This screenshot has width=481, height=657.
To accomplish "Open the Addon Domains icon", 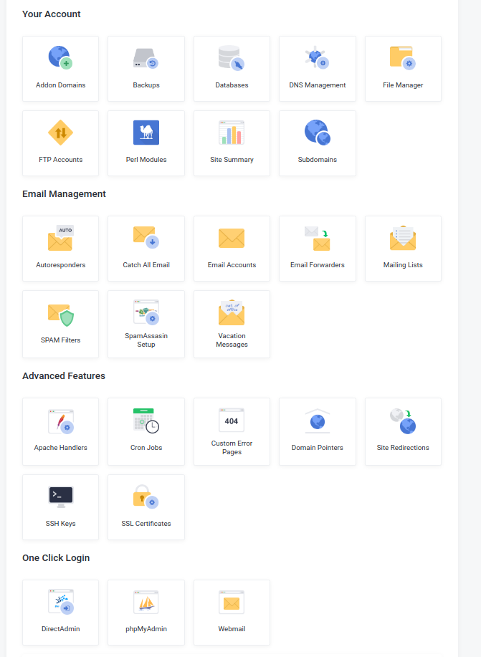I will [60, 58].
